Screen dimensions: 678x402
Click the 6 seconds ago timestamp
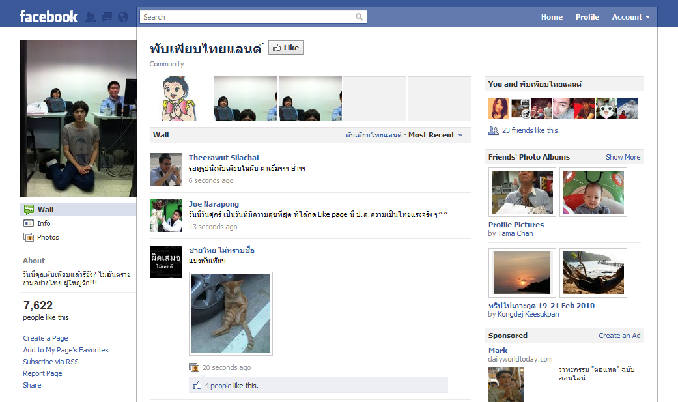(211, 180)
